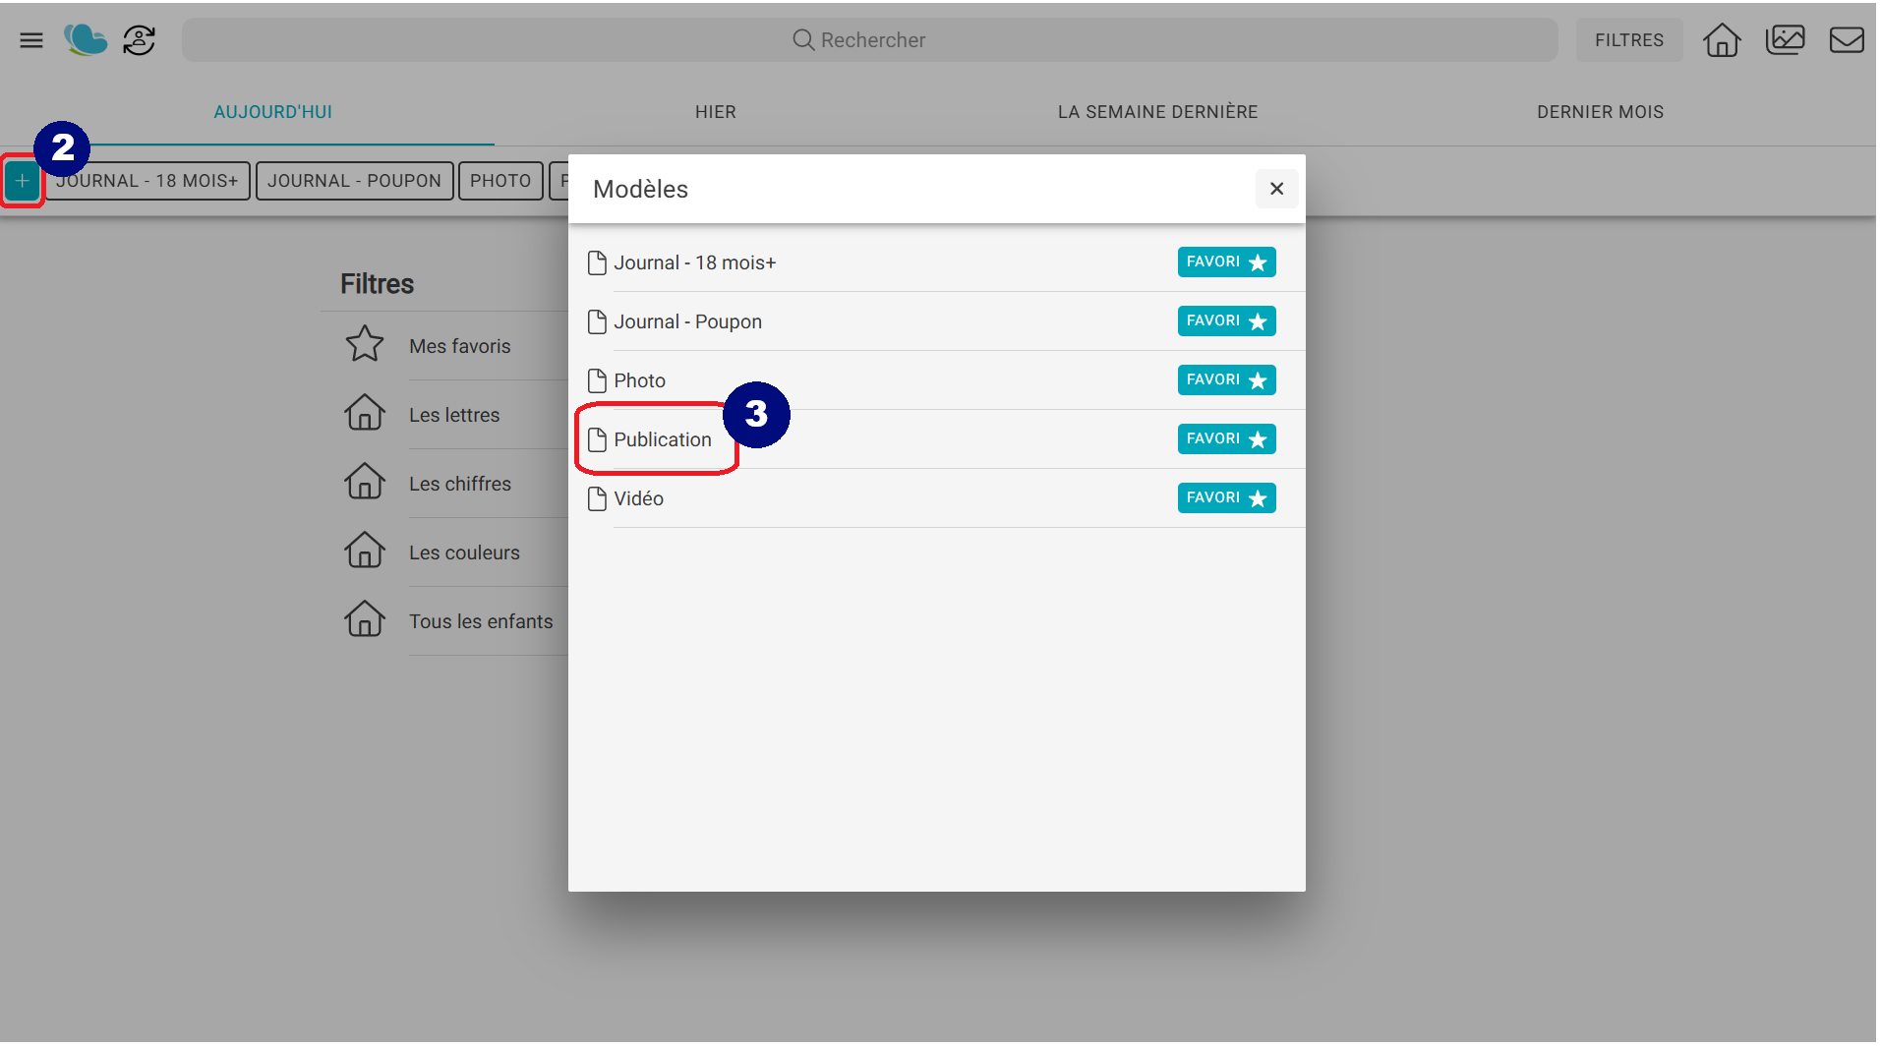Toggle favorite for Vidéo template

point(1226,498)
